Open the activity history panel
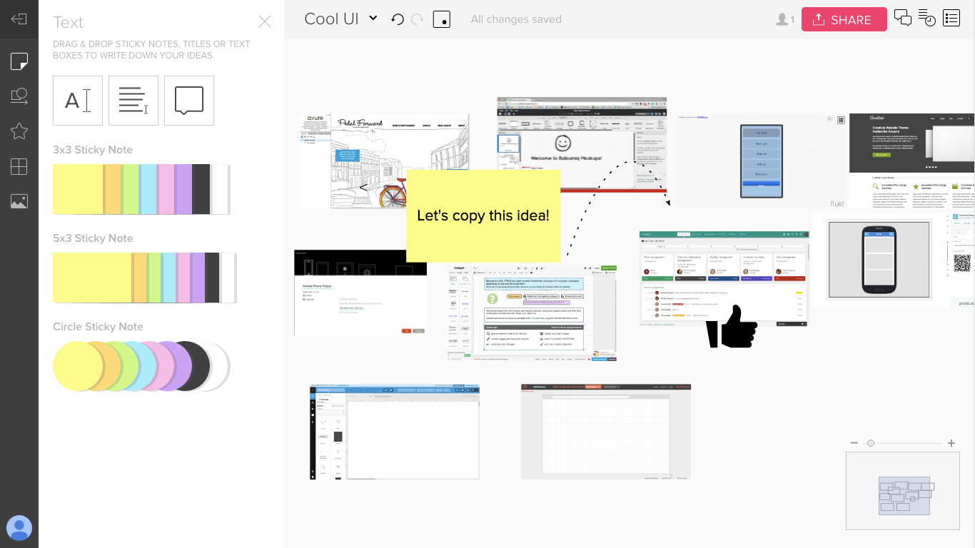The width and height of the screenshot is (975, 548). pyautogui.click(x=926, y=19)
